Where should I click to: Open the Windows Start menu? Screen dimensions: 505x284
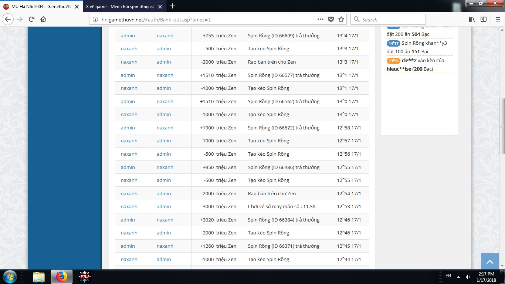click(9, 277)
